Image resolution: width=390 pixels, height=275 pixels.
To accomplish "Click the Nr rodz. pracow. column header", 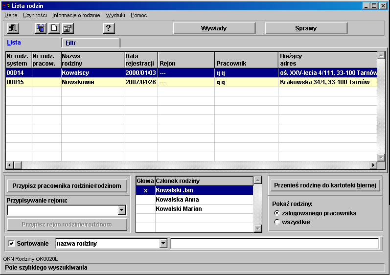I will tap(46, 60).
